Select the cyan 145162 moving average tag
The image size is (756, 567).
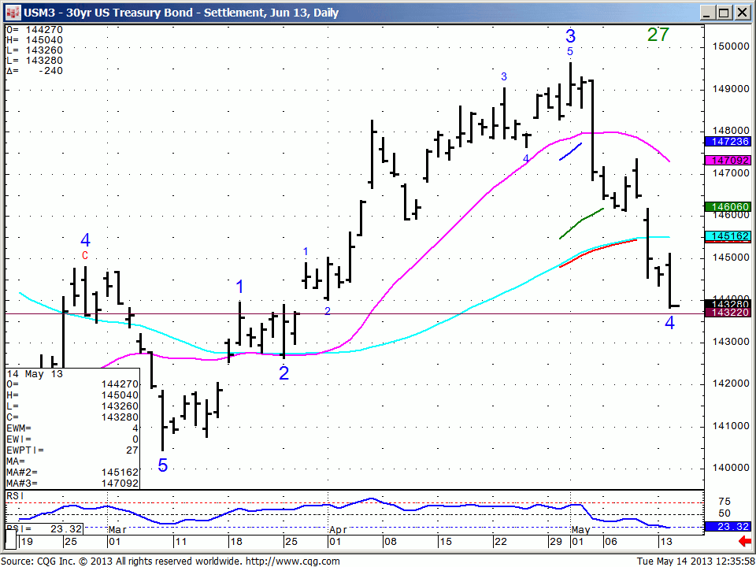[x=728, y=236]
